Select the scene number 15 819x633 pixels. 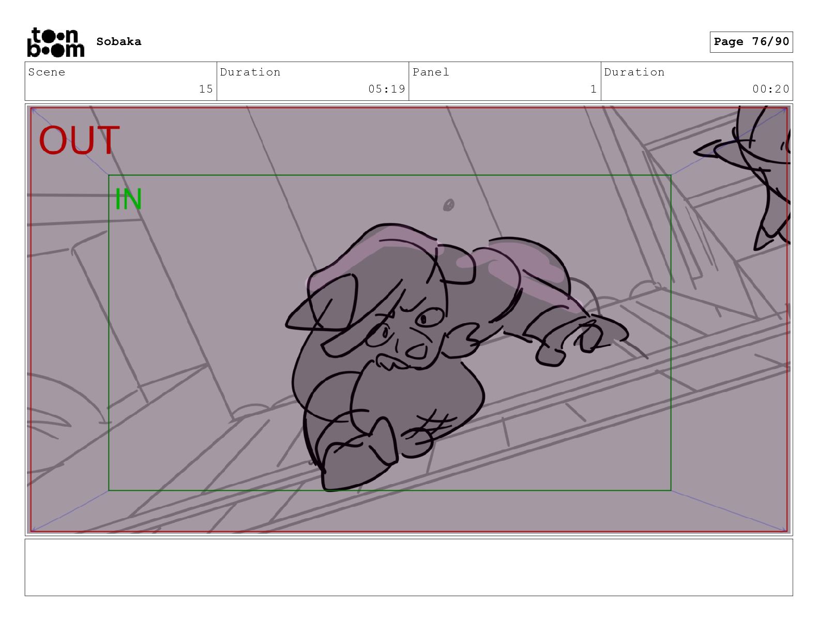click(x=206, y=89)
